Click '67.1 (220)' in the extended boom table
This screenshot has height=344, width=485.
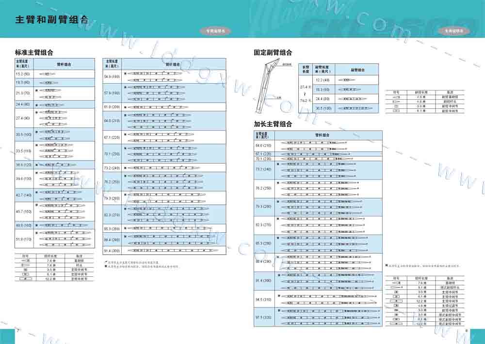click(x=263, y=154)
